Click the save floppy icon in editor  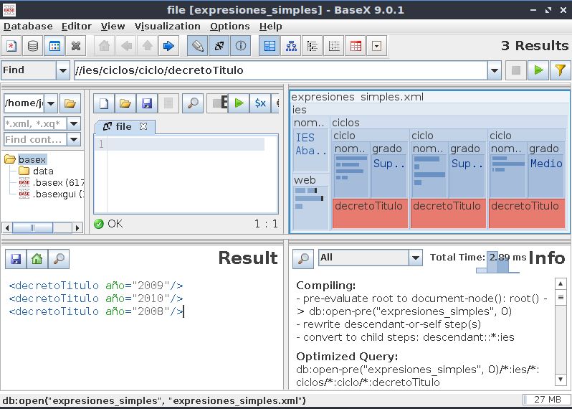(x=146, y=103)
